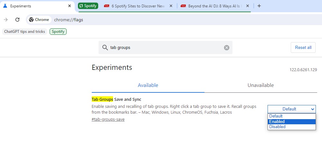Close the 6 Spotify Sites tab
The image size is (322, 161).
click(x=171, y=6)
